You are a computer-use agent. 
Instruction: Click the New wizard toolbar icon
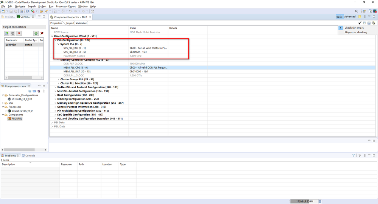[x=3, y=11]
